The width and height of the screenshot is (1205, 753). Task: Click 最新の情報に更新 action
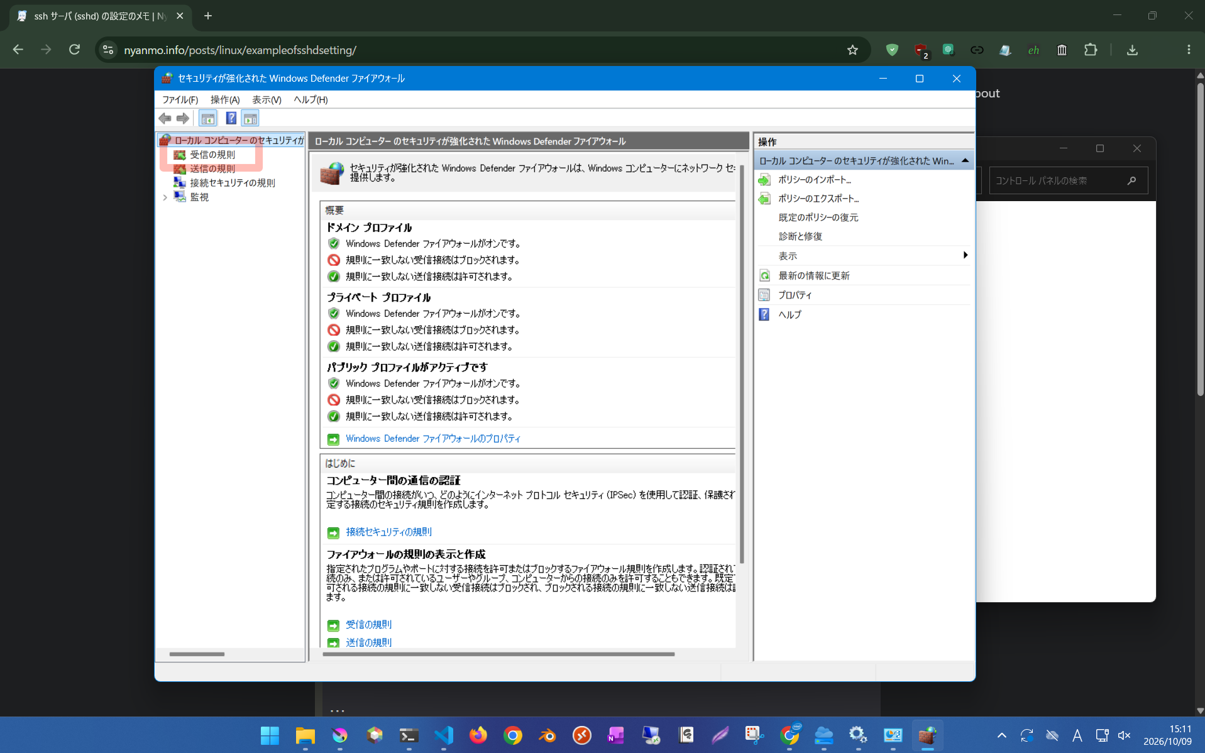click(x=814, y=276)
